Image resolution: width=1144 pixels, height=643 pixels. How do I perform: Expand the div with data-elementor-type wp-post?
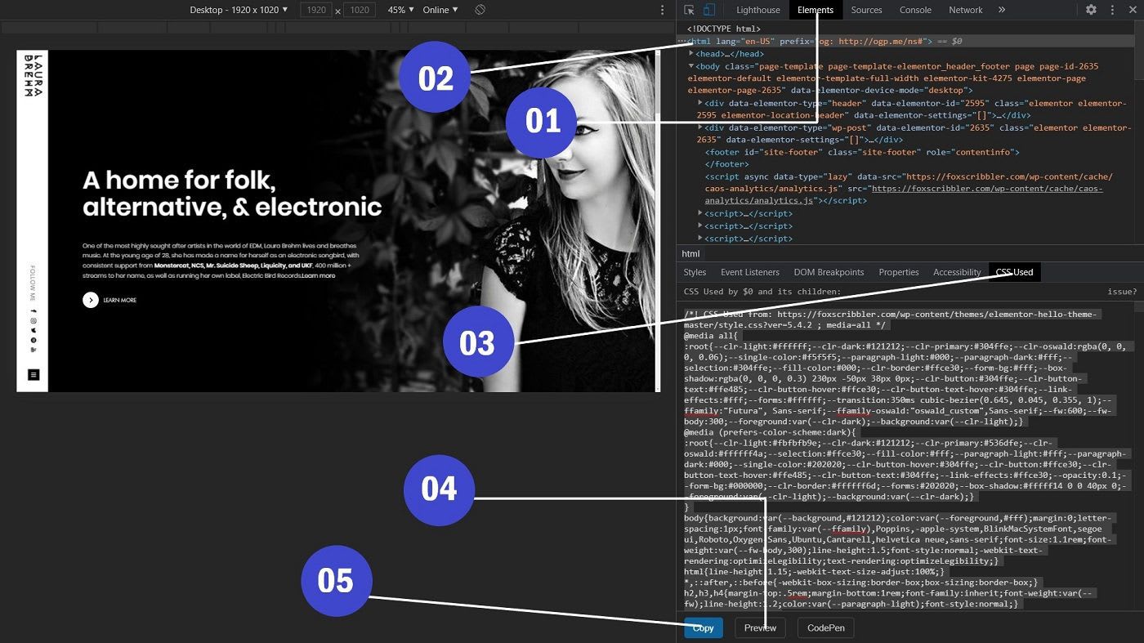[700, 127]
